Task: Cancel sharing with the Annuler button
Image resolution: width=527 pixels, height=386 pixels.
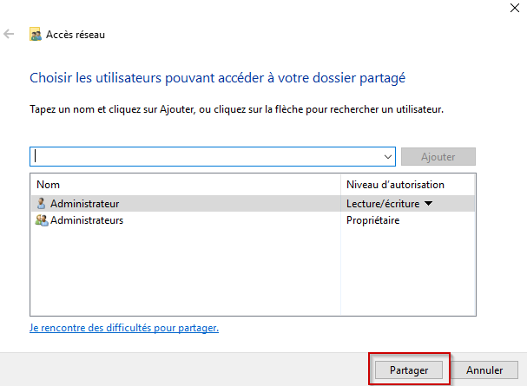Action: pos(484,370)
